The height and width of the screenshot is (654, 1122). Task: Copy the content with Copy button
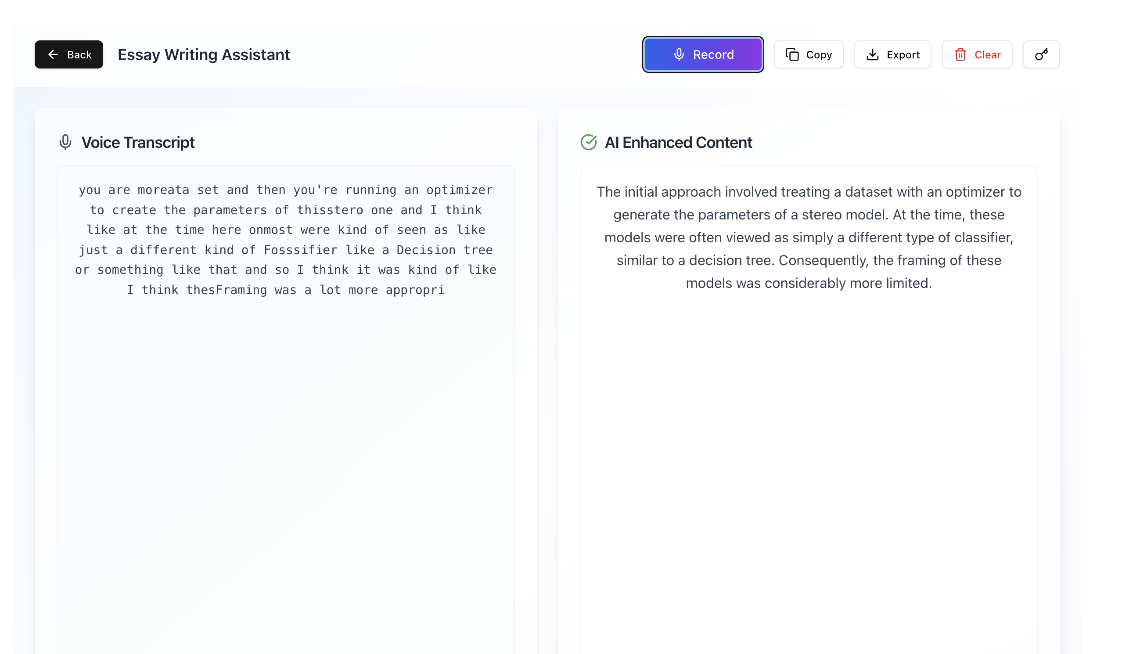pos(808,54)
